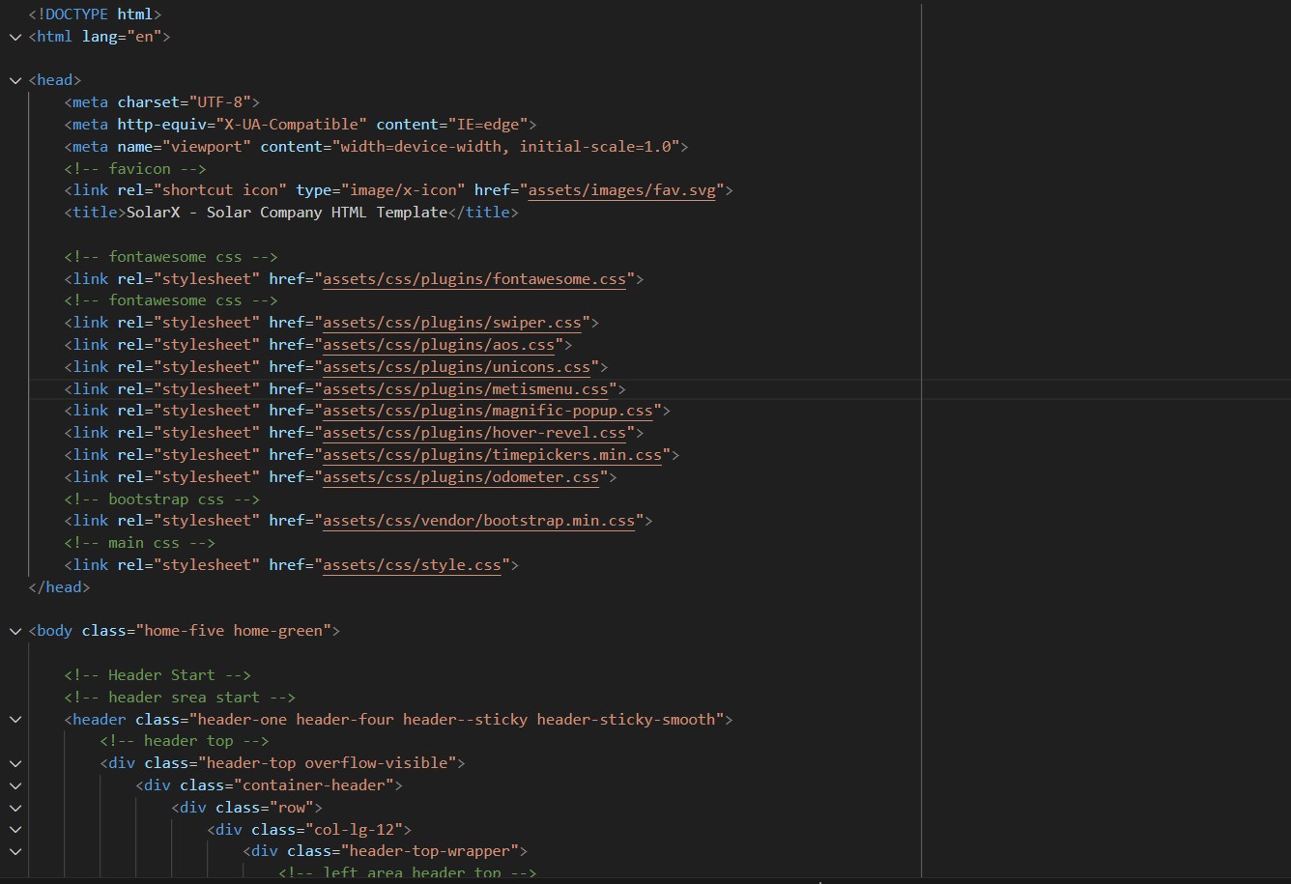Screen dimensions: 1291x884
Task: Open the metismenu.css stylesheet link
Action: [x=466, y=389]
